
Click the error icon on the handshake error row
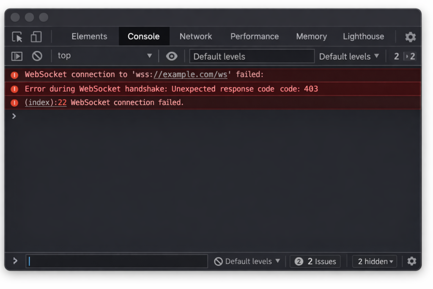click(14, 88)
